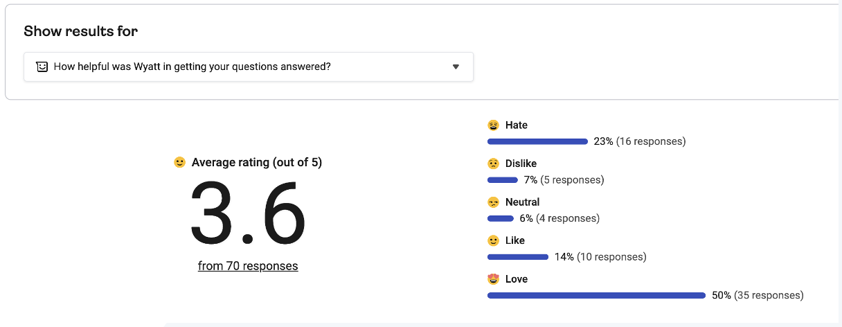The height and width of the screenshot is (327, 842).
Task: Click the 'Show results for' heading
Action: tap(80, 31)
